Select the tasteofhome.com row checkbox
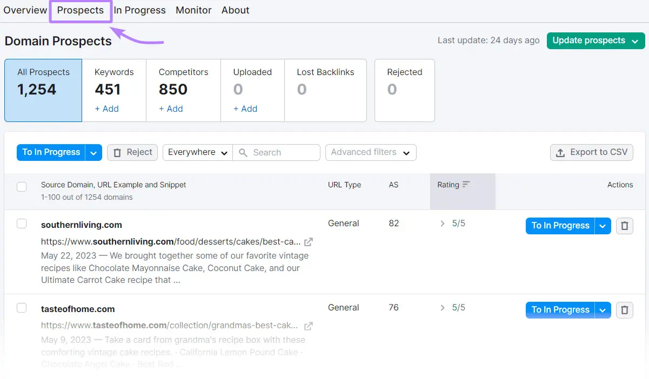 click(x=22, y=308)
